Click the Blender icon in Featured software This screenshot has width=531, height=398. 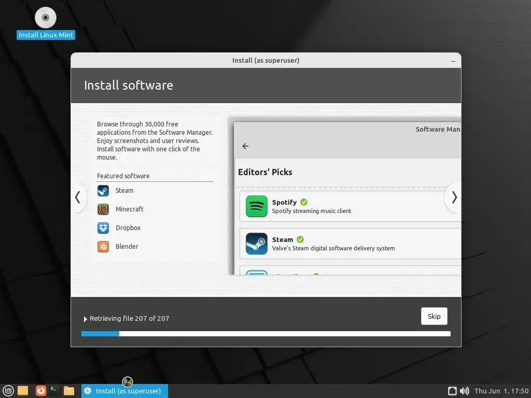(x=103, y=246)
